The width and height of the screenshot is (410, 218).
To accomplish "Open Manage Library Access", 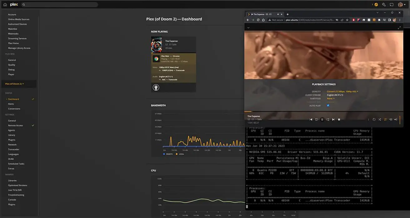I will click(19, 48).
